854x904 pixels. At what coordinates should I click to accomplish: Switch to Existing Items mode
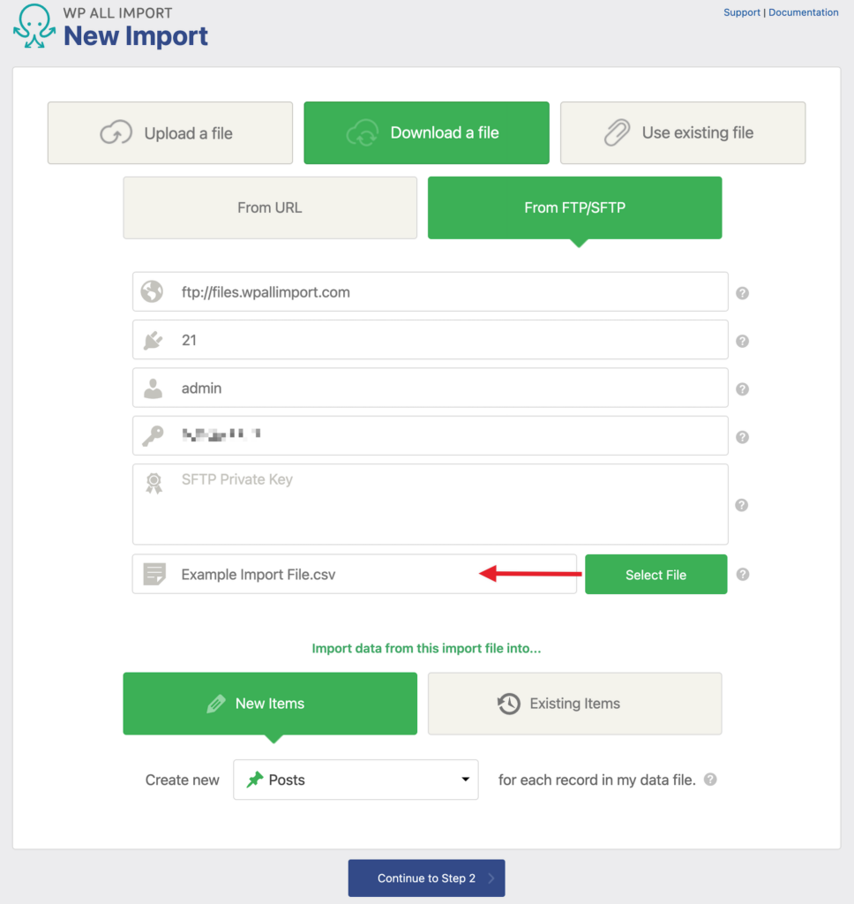pos(574,703)
